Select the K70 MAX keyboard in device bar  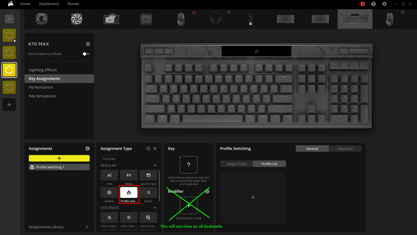pyautogui.click(x=355, y=19)
